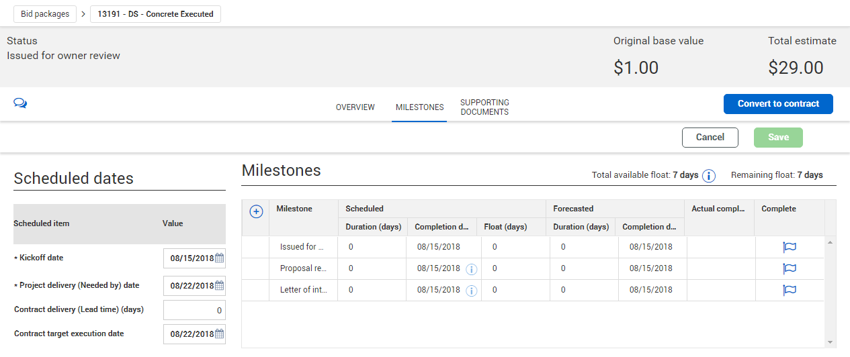Click the Contract delivery lead time field
The image size is (850, 357).
[x=194, y=310]
